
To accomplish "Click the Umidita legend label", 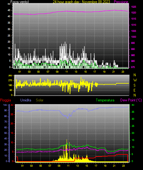I will (x=26, y=100).
